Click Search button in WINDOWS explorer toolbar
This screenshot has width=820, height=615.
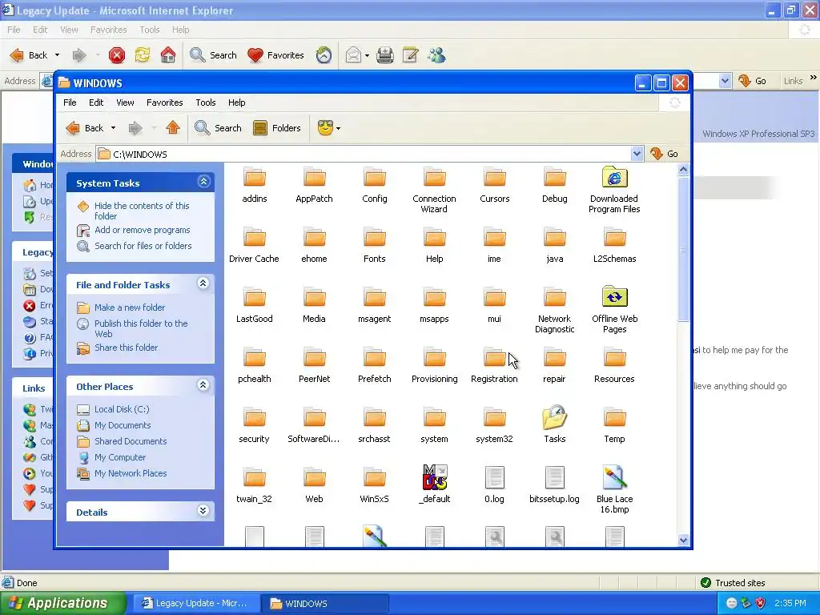click(x=218, y=127)
